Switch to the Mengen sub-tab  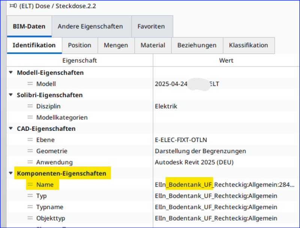(116, 45)
